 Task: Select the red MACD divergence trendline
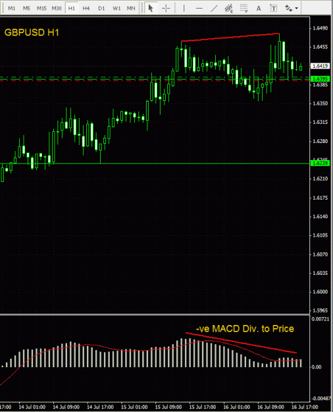(241, 343)
